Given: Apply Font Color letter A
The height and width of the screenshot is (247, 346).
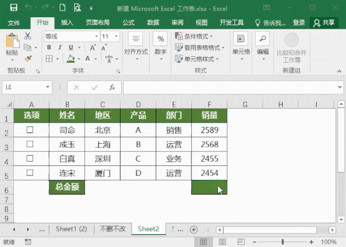Looking at the screenshot, I should (x=88, y=59).
